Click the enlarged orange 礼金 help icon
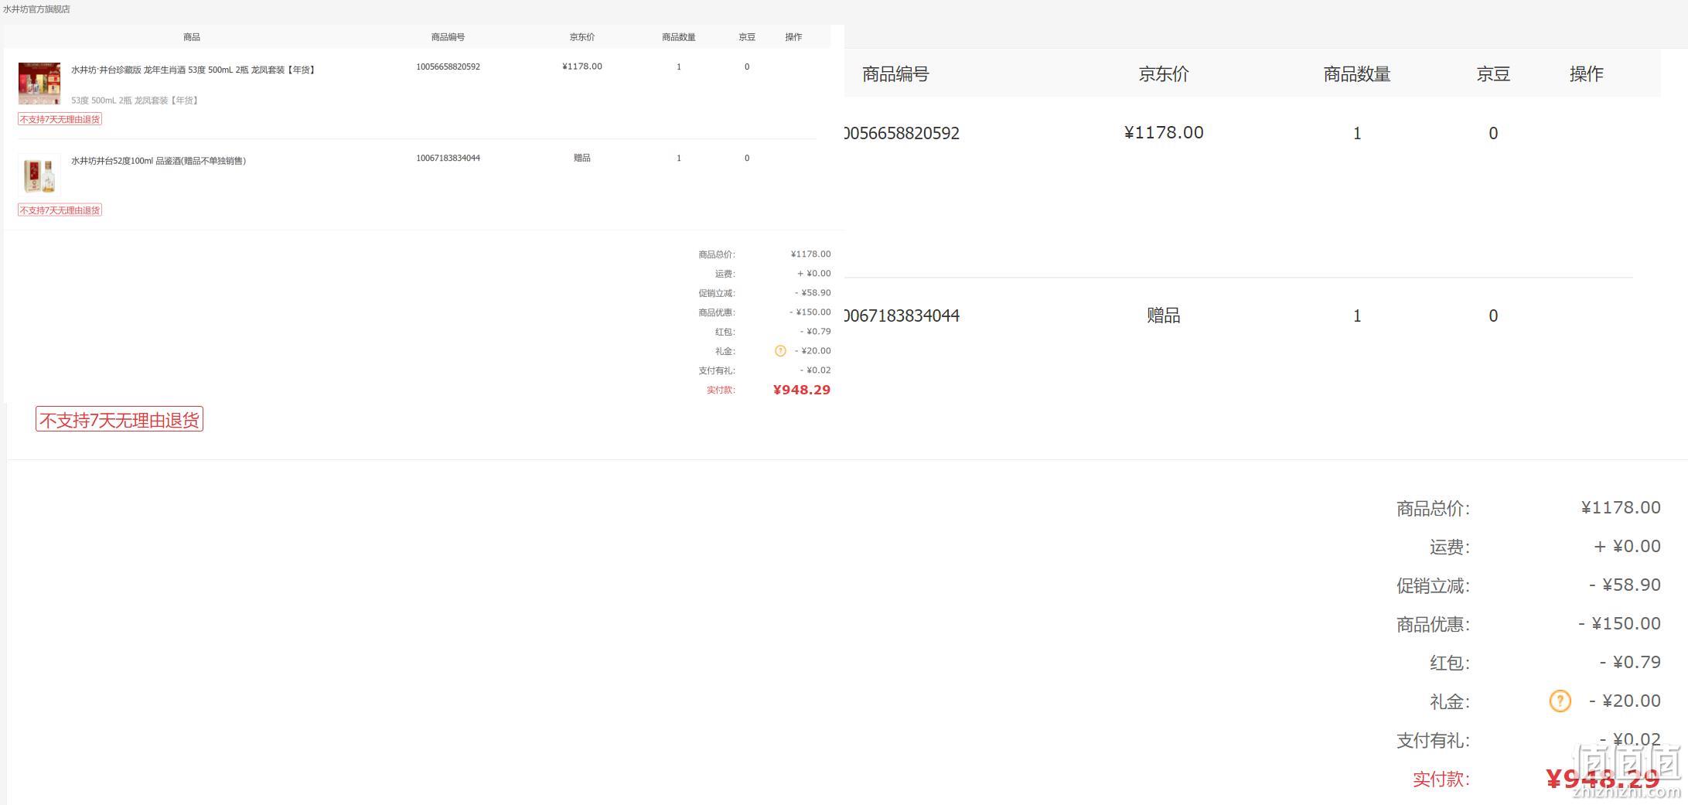This screenshot has height=805, width=1688. point(1560,701)
